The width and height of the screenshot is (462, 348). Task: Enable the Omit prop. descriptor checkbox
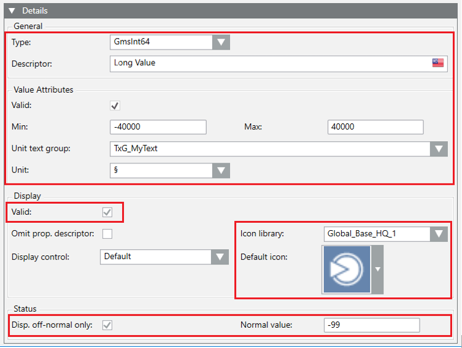(107, 233)
